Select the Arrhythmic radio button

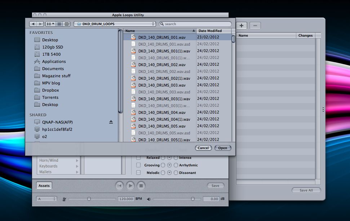coord(176,165)
